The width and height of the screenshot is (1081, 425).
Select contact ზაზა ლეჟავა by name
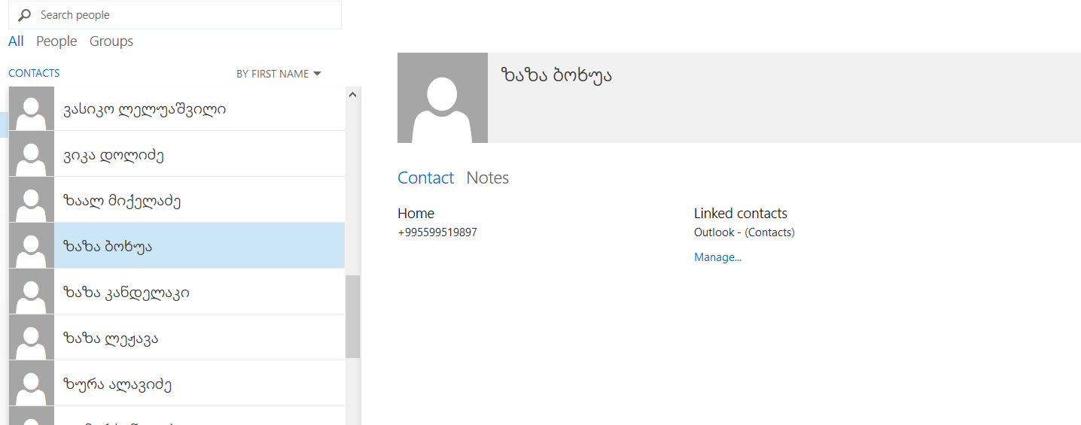point(111,338)
